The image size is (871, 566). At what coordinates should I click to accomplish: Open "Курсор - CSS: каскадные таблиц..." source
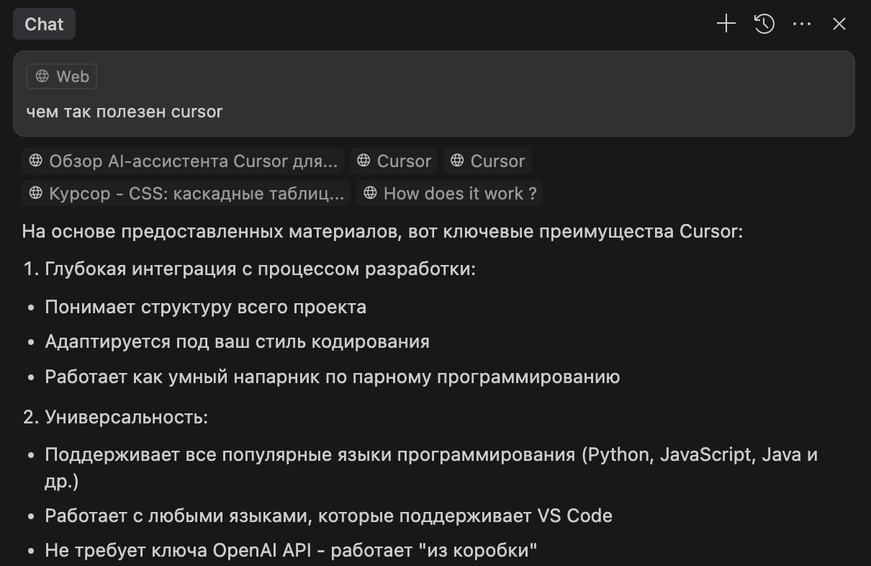196,193
